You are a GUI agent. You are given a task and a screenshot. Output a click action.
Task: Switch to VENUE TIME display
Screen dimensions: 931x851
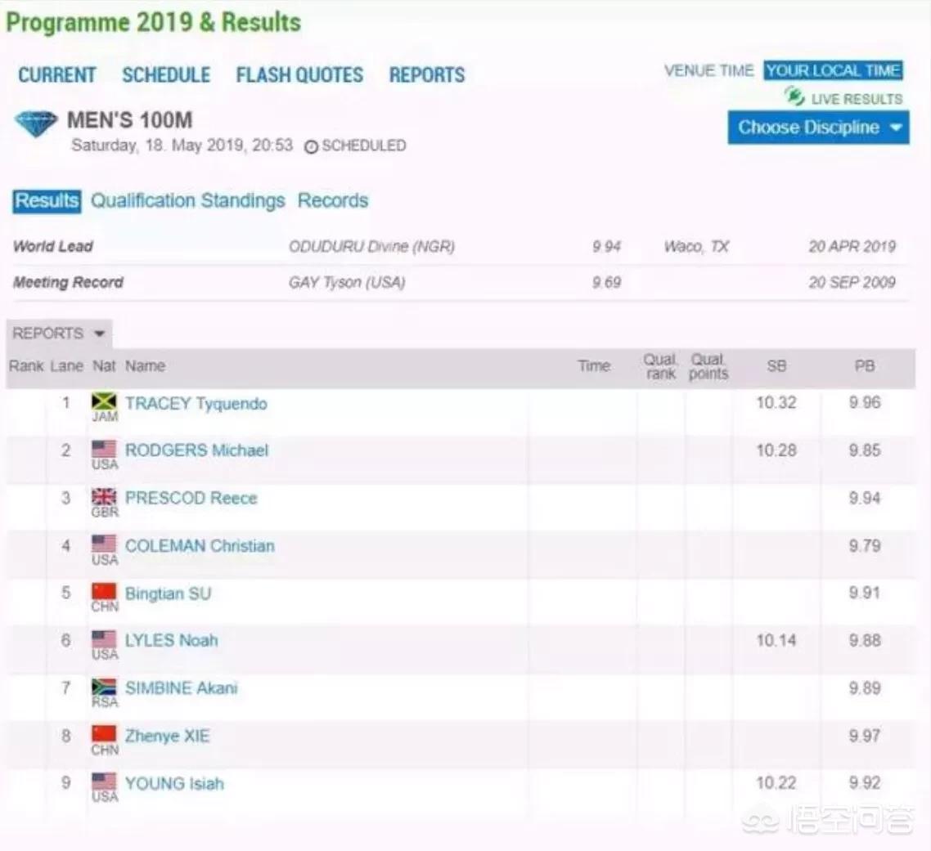click(709, 70)
